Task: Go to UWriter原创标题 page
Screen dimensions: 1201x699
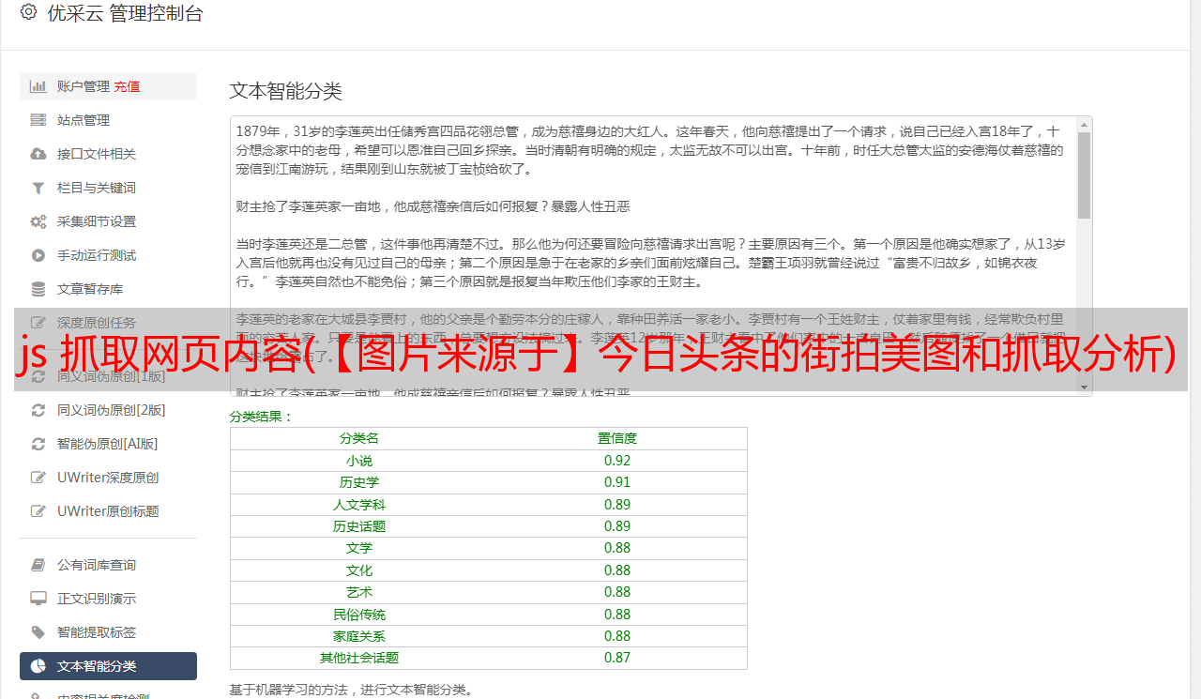Action: point(108,511)
